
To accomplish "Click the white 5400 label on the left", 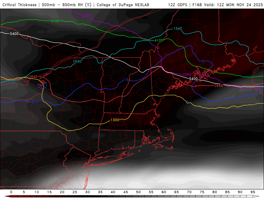I will click(14, 34).
